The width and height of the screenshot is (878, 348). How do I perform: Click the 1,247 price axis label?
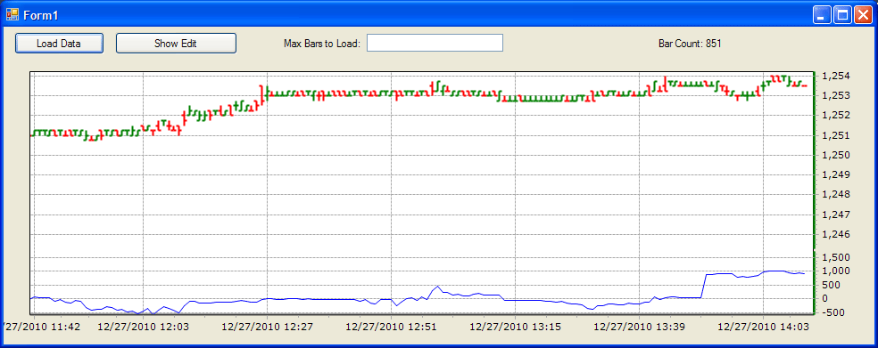(835, 214)
